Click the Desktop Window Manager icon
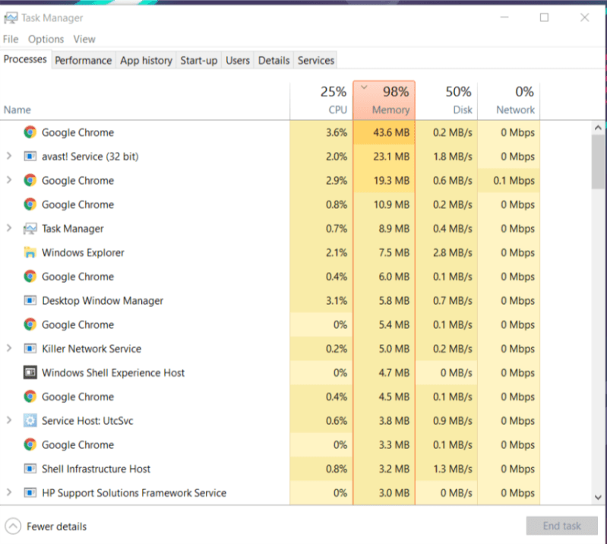Screen dimensions: 607x544 pyautogui.click(x=30, y=300)
